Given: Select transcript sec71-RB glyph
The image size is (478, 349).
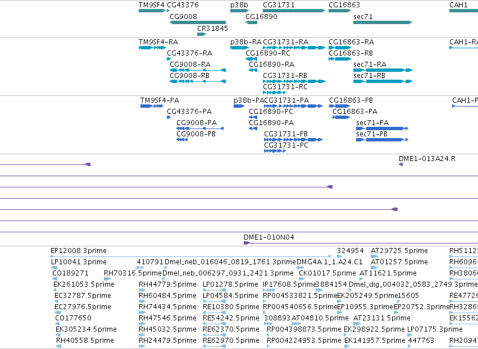Looking at the screenshot, I should pyautogui.click(x=383, y=81).
